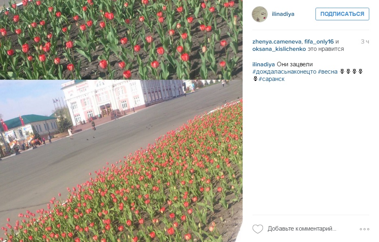Open the three-dots more options menu

click(364, 229)
